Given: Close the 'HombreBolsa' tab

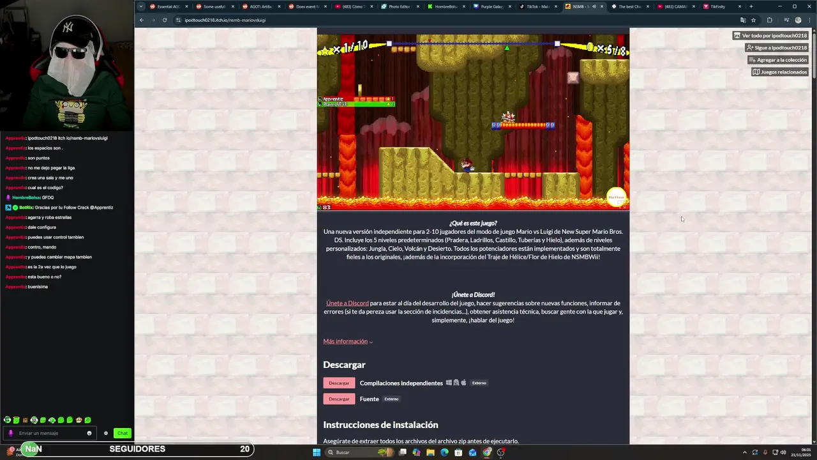Looking at the screenshot, I should click(x=463, y=6).
